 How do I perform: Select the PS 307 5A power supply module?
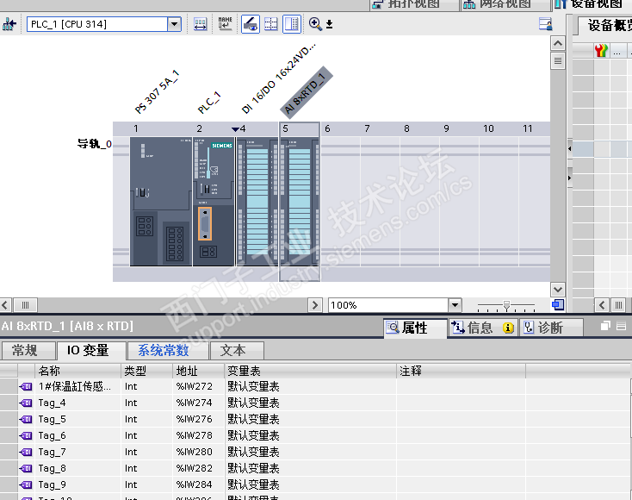(x=161, y=202)
